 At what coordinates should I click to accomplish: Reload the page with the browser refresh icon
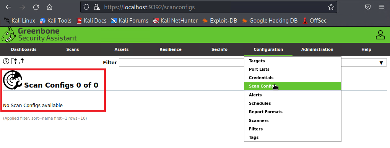pyautogui.click(x=36, y=7)
